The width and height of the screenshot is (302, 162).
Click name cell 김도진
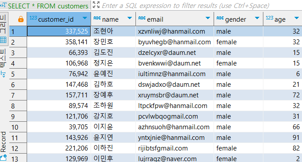tap(113, 53)
